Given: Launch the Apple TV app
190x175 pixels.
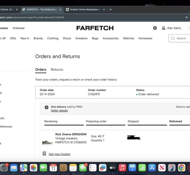Looking at the screenshot, I should coord(112,168).
